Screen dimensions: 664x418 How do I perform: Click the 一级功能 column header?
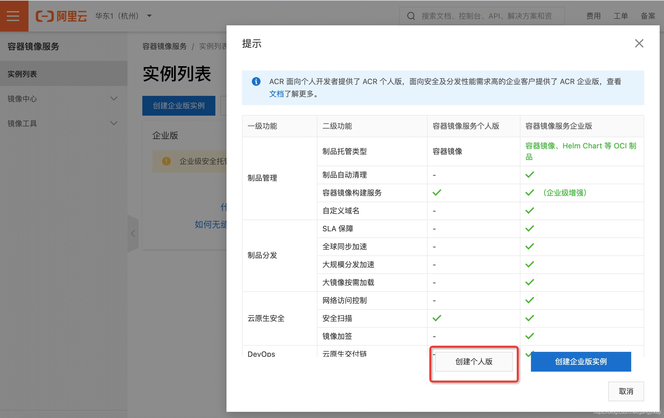pyautogui.click(x=280, y=126)
